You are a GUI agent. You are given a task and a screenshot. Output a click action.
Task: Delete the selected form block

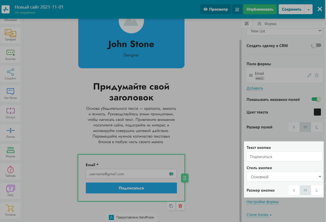pyautogui.click(x=180, y=206)
